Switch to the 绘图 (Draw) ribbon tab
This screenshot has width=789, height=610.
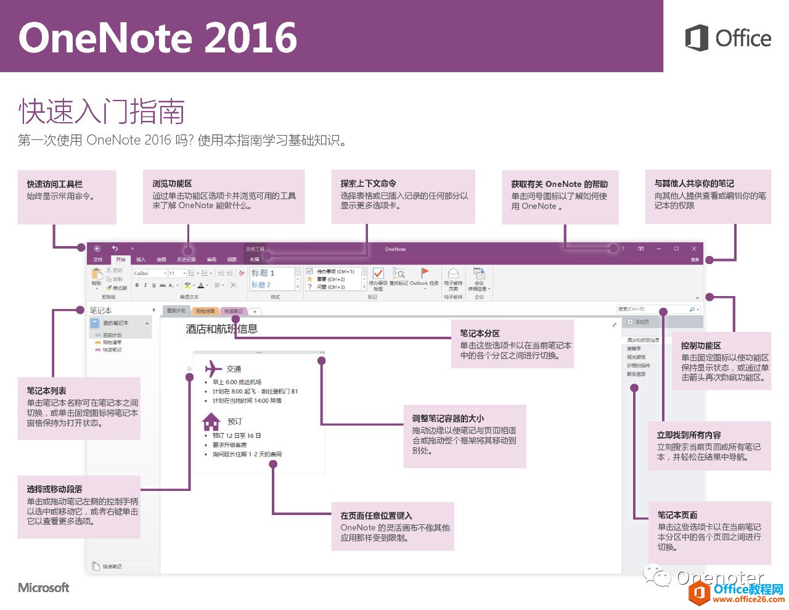pos(161,260)
